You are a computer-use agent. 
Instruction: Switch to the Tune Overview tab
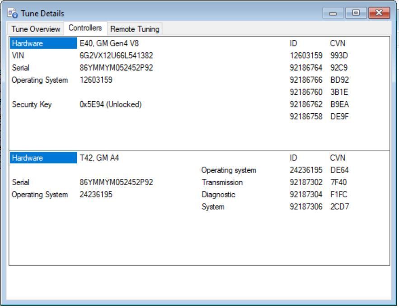tap(35, 29)
